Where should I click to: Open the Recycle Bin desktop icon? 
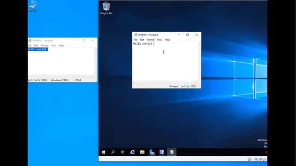pos(106,8)
